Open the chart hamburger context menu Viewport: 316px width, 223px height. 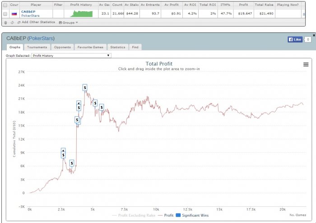coord(306,64)
